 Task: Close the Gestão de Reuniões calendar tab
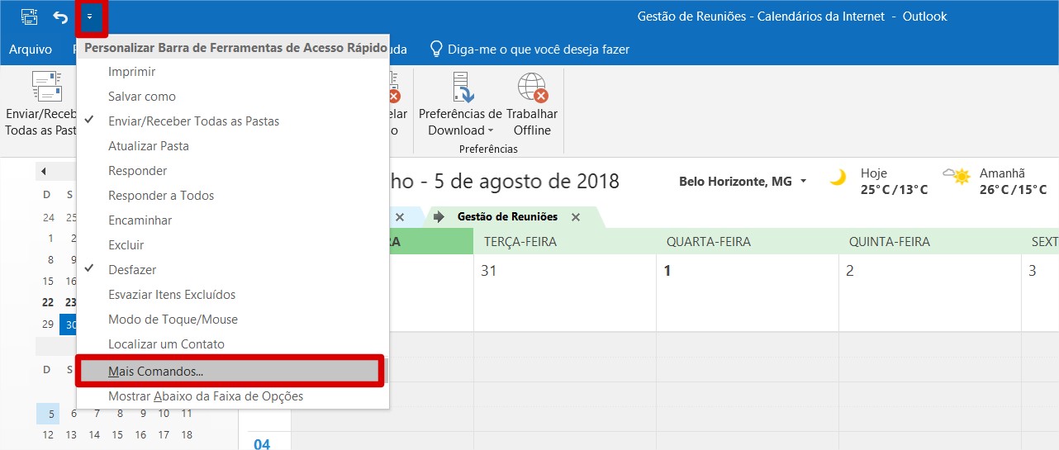pos(576,217)
